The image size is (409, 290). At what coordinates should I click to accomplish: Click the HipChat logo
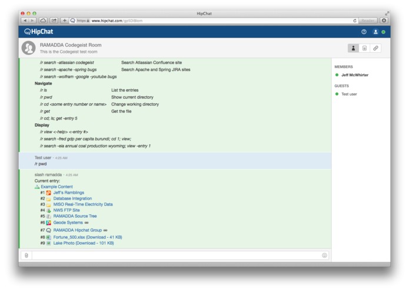[x=39, y=32]
